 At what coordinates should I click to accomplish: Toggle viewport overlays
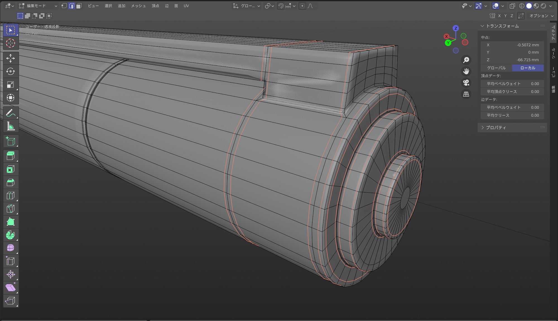496,6
